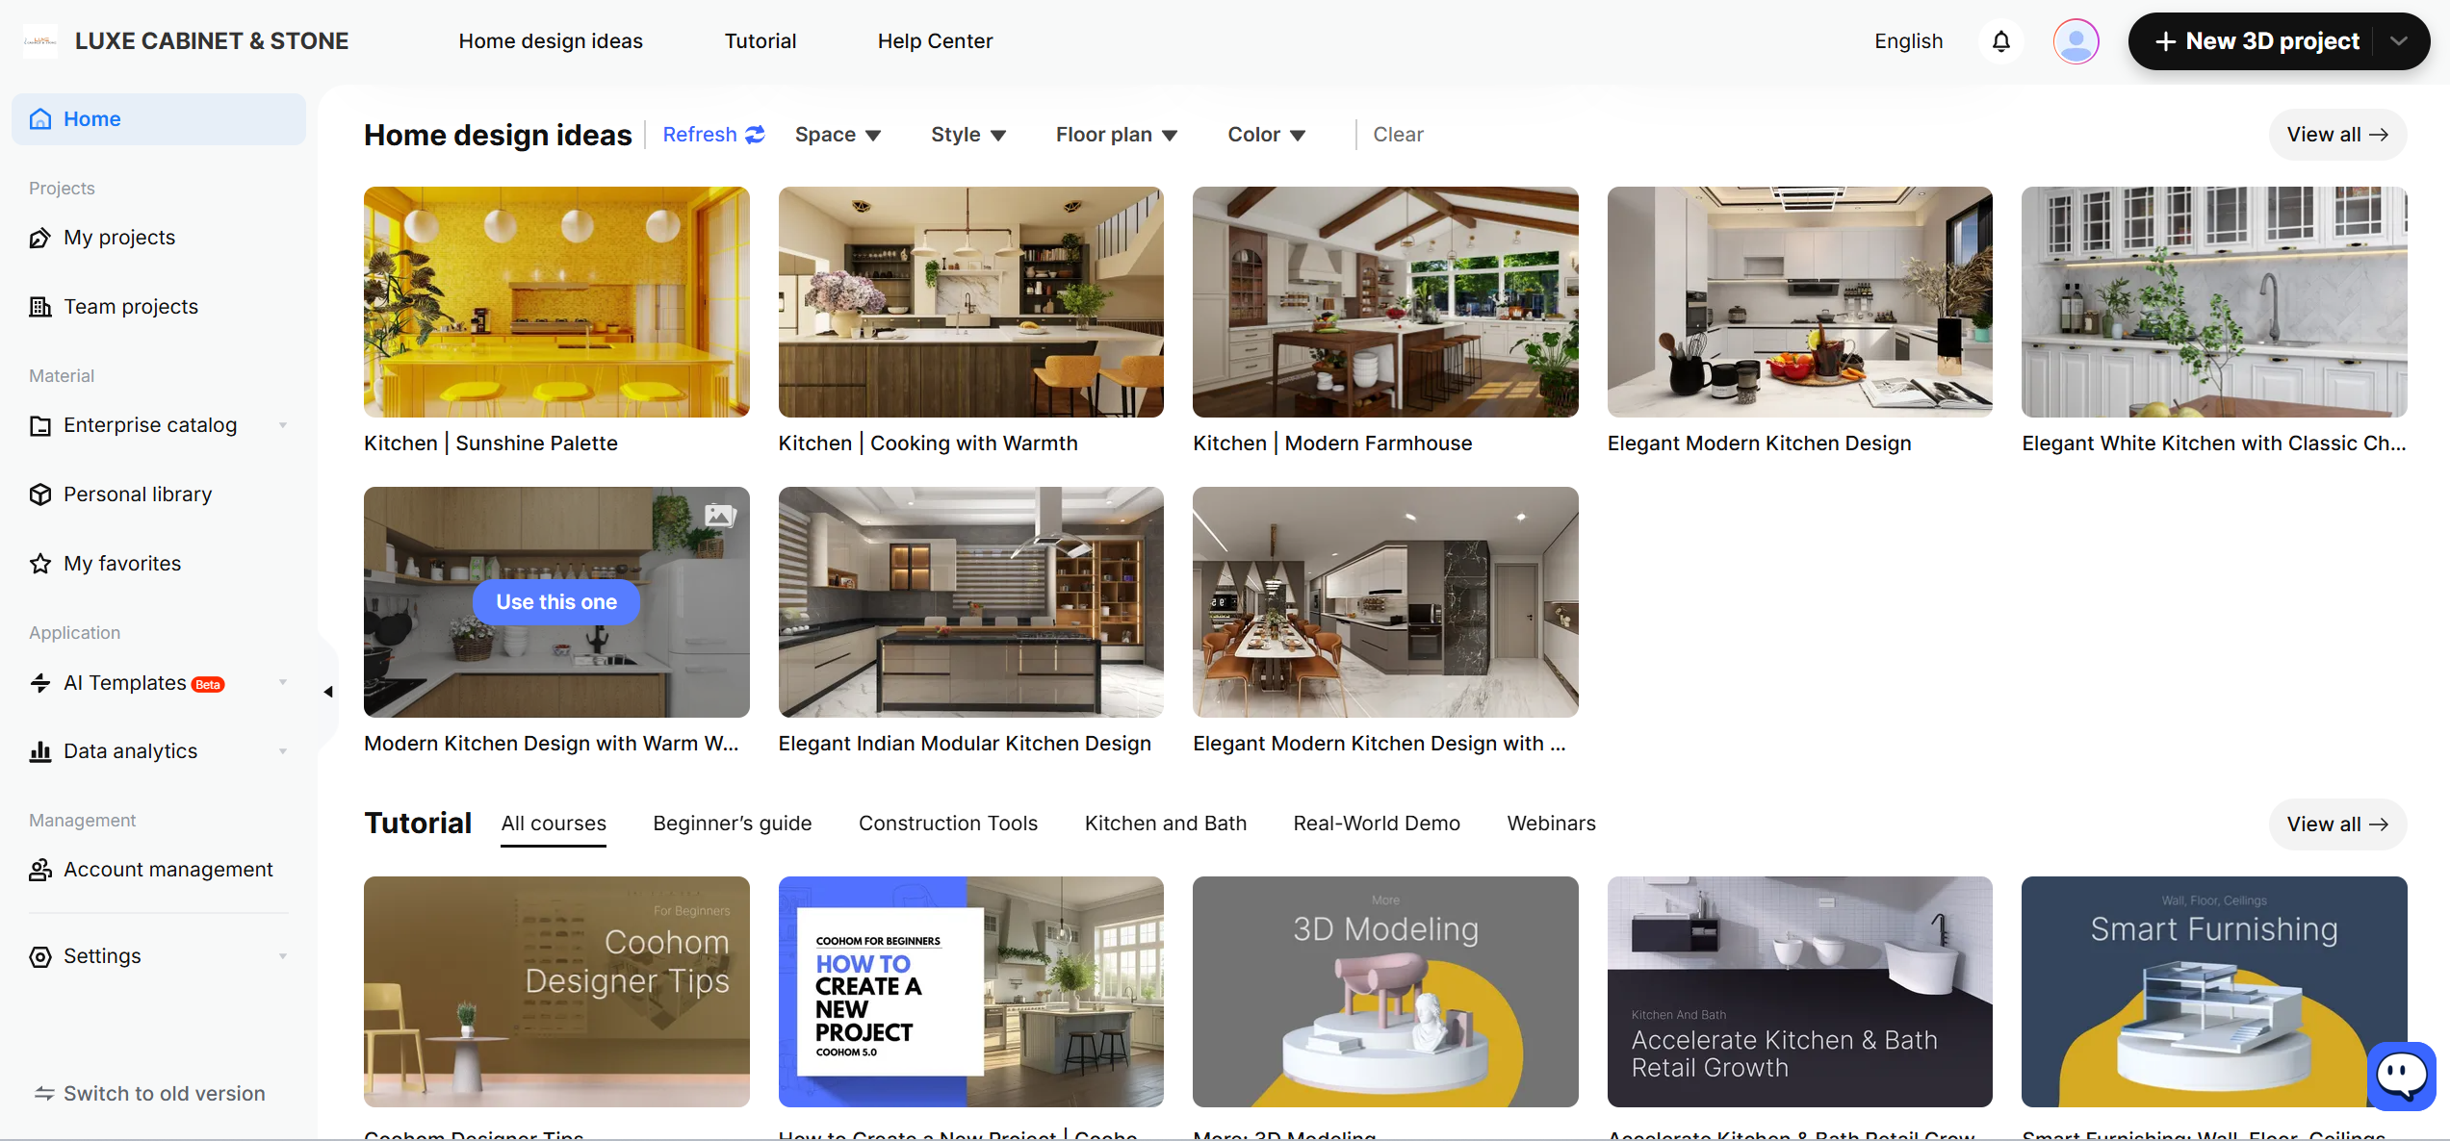Open Account management
The height and width of the screenshot is (1141, 2450).
coord(168,869)
